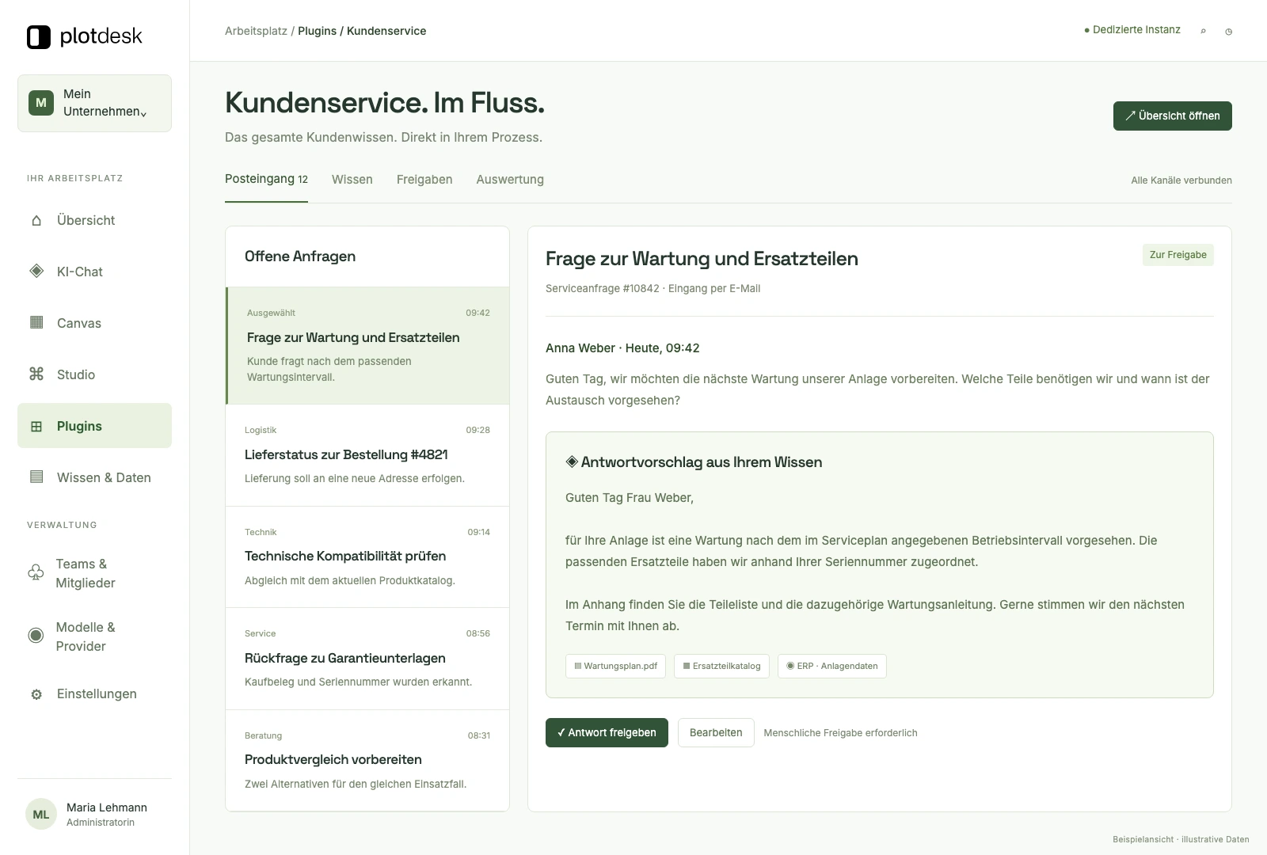Open the Auswertung tab
Screen dimensions: 1267x855
point(510,180)
